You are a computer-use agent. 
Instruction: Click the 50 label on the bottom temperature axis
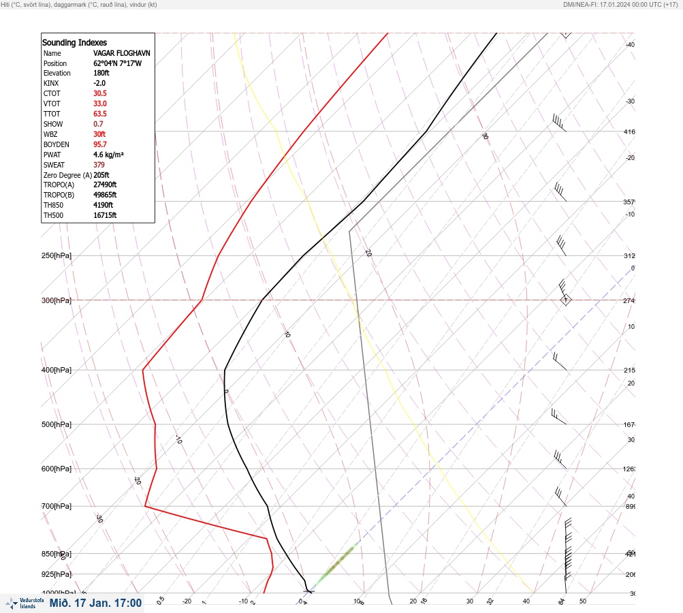coord(583,601)
